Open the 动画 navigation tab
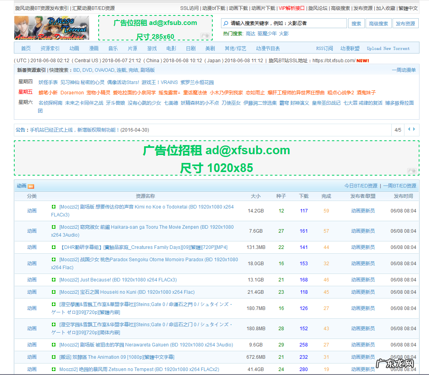Image resolution: width=429 pixels, height=375 pixels. [74, 48]
